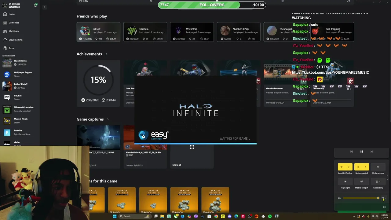Open friend card WsForTrap
This screenshot has height=220, width=391.
(192, 32)
